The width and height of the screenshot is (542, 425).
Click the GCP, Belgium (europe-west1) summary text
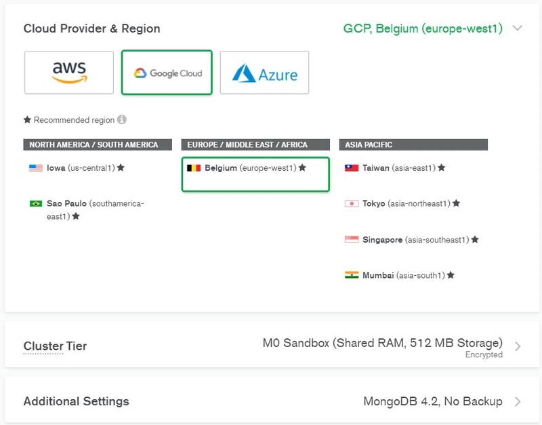point(423,28)
